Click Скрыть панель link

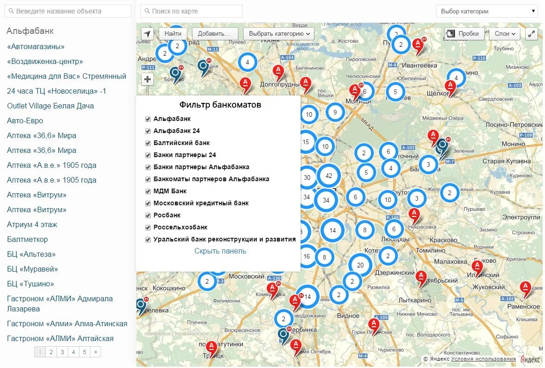pos(220,251)
